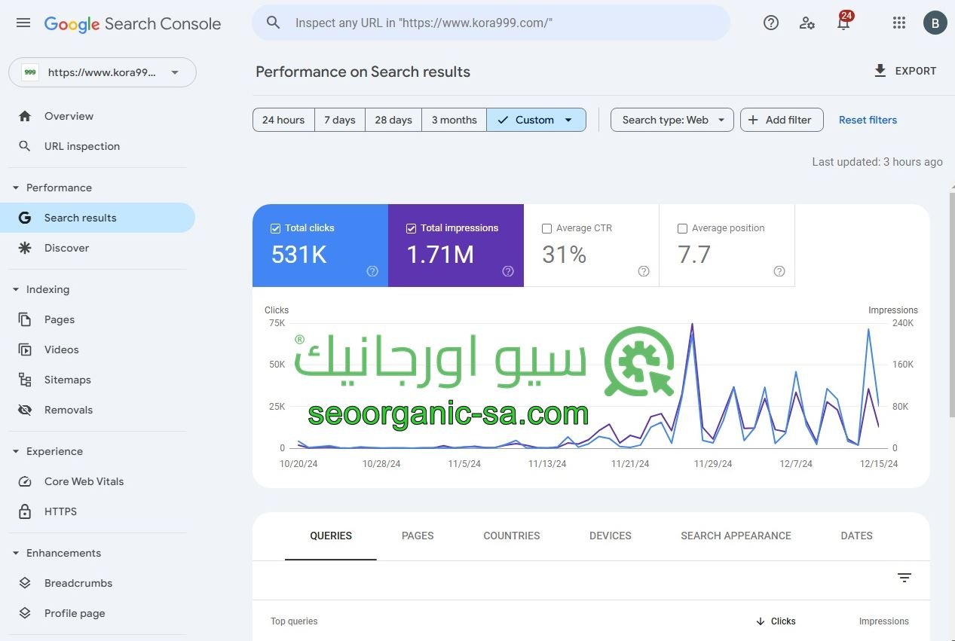Open the Removals page

(68, 410)
